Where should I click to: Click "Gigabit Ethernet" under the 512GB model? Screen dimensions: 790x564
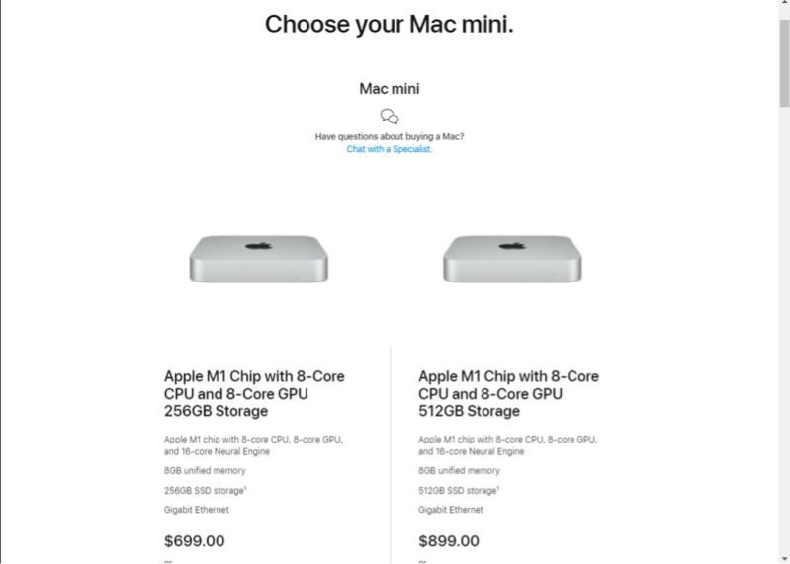click(x=451, y=510)
